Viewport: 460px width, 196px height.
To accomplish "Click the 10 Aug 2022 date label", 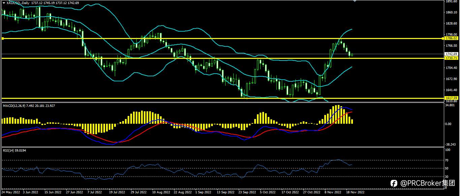I will 161,193.
